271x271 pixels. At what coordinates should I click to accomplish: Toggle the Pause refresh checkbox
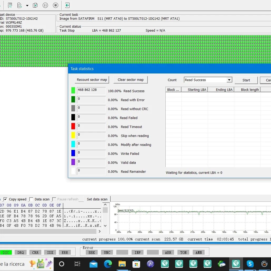[x=54, y=199]
